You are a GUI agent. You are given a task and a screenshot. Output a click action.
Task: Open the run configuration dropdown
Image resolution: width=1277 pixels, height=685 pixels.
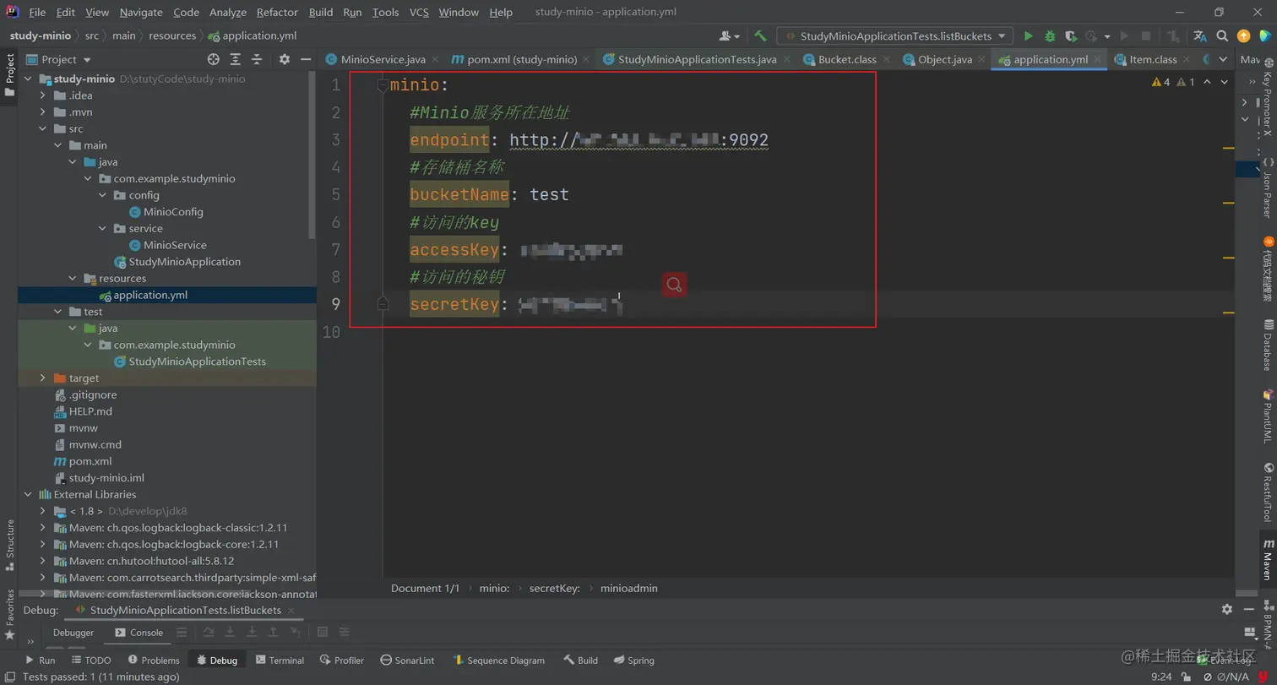[x=895, y=36]
